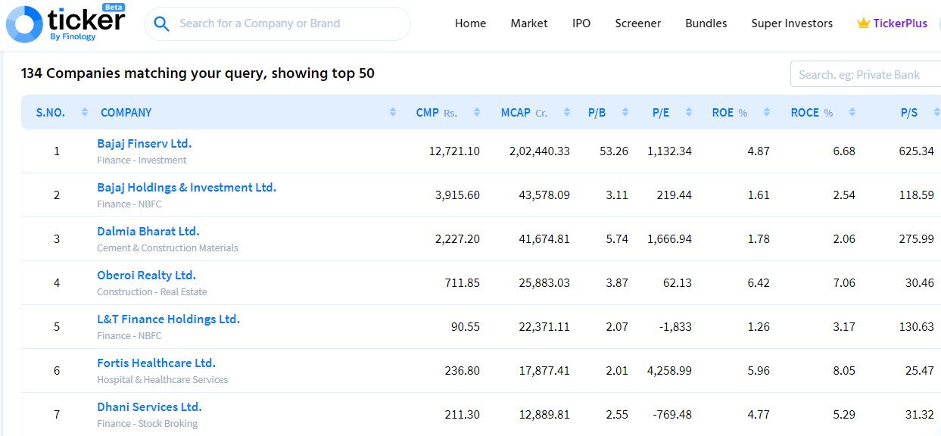Open the Market menu item
This screenshot has width=941, height=436.
coord(529,23)
